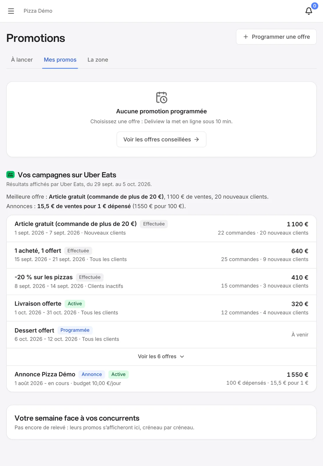Click 15 commandes · 3 nouveaux clients
This screenshot has height=466, width=323.
(265, 286)
